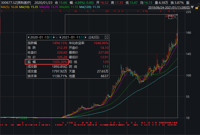Step start date backward with left arrow
The image size is (200, 135).
pyautogui.click(x=28, y=37)
